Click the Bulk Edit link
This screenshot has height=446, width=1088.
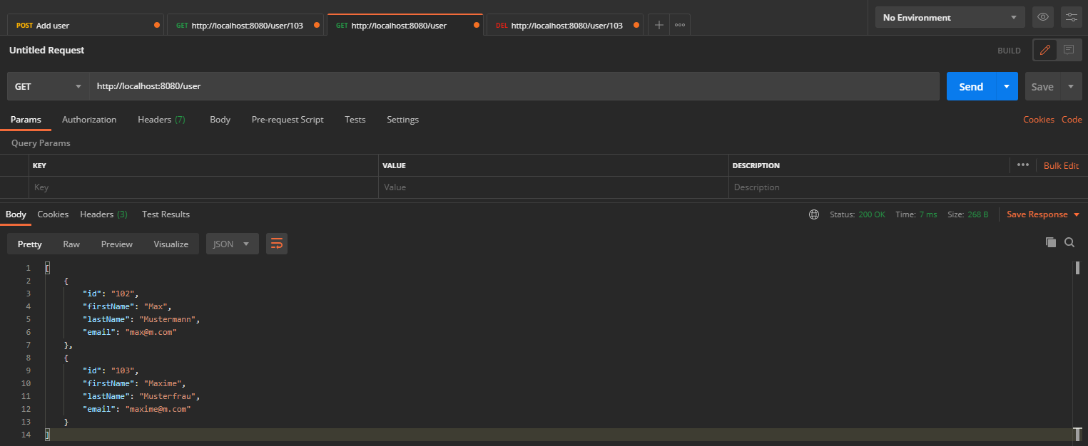[1061, 165]
